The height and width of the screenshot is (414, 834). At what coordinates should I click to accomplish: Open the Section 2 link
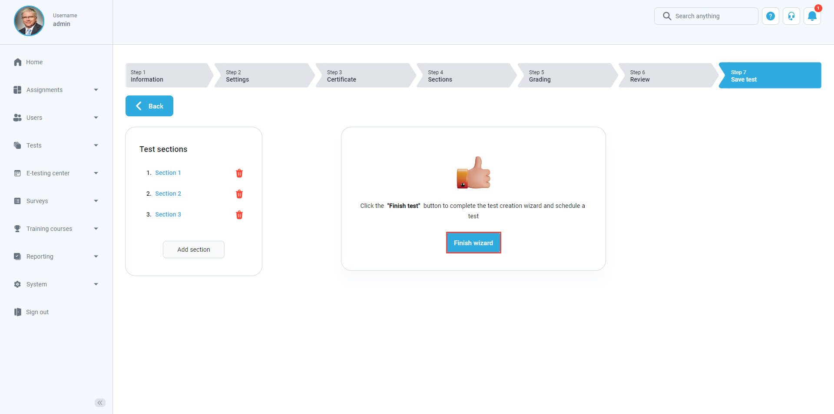click(168, 194)
